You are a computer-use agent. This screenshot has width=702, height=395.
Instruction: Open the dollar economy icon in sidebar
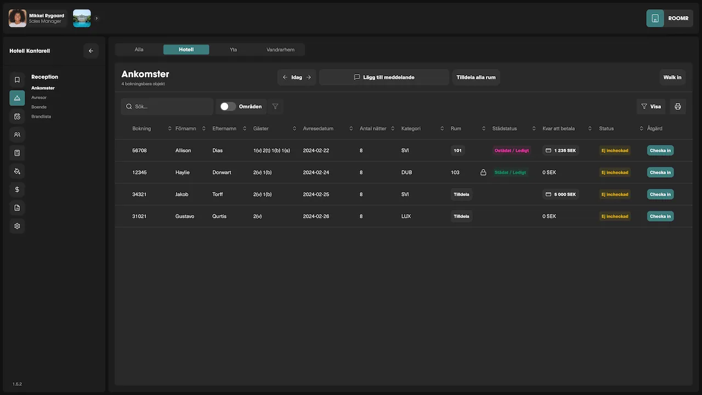coord(17,189)
